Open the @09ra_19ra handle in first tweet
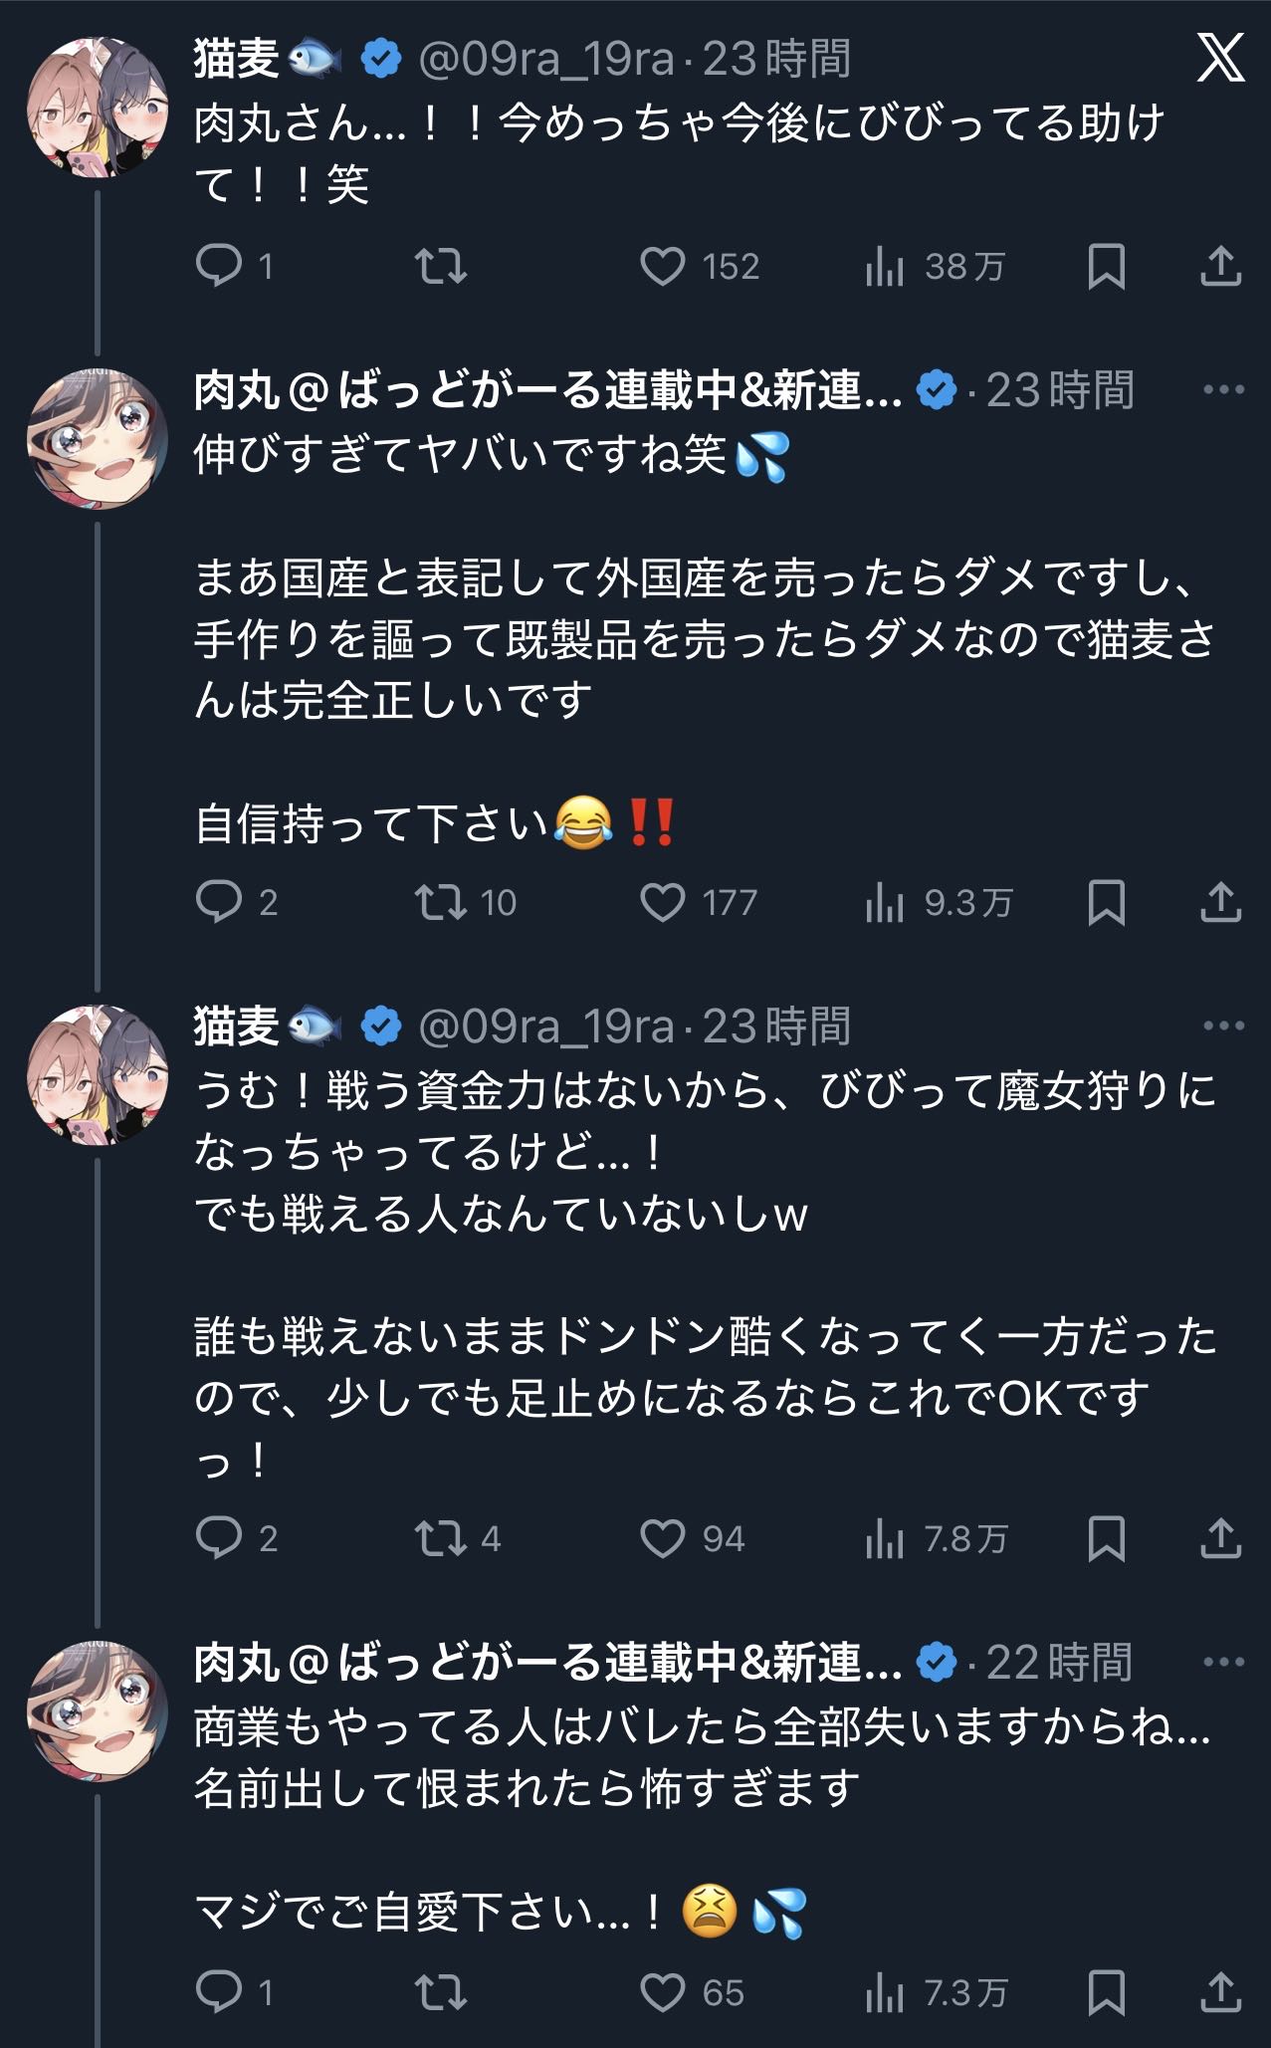This screenshot has width=1271, height=2048. 546,60
